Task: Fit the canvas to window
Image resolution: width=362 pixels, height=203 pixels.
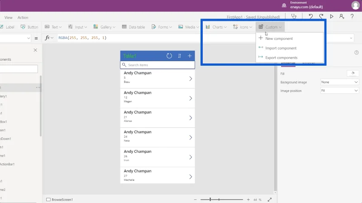Action: pos(270,199)
